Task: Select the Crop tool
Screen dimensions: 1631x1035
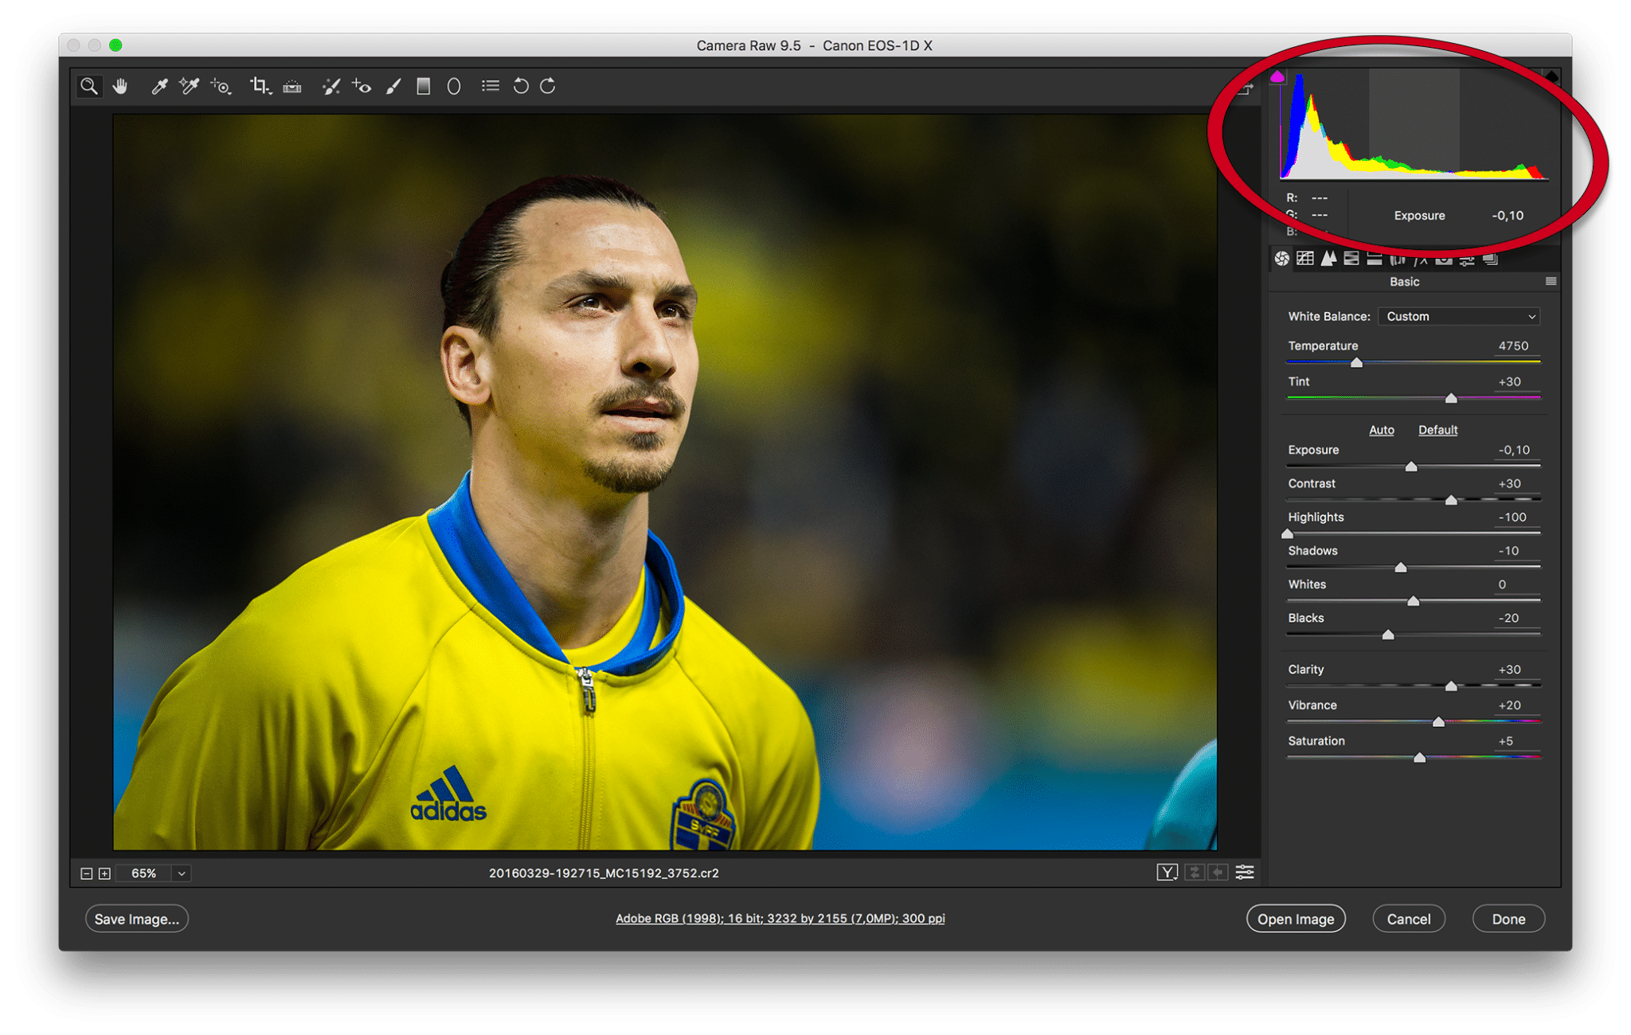Action: click(x=259, y=86)
